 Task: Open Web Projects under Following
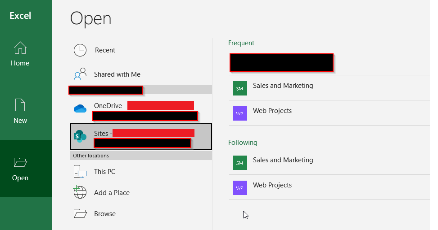pyautogui.click(x=272, y=185)
